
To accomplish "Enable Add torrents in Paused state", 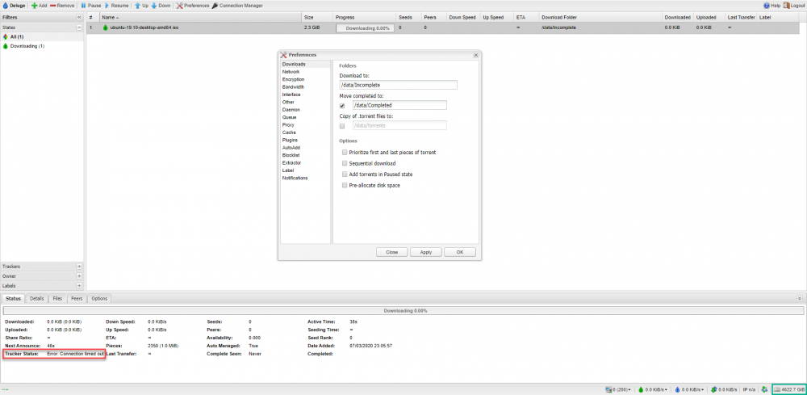I will coord(345,174).
